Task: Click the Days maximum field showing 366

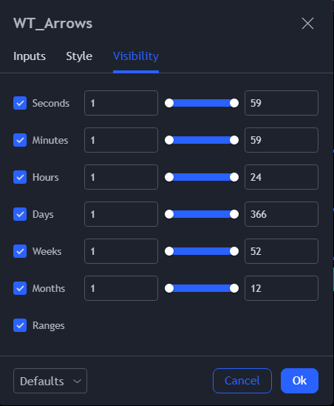Action: [282, 214]
